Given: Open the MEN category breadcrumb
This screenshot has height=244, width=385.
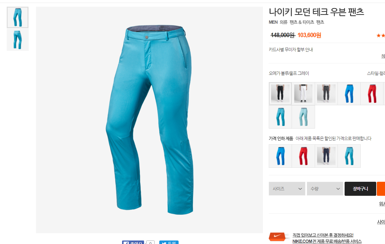Looking at the screenshot, I should pyautogui.click(x=273, y=22).
